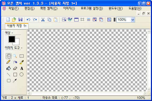Click the New document icon
Viewport: 152px width, 101px height.
tap(8, 20)
